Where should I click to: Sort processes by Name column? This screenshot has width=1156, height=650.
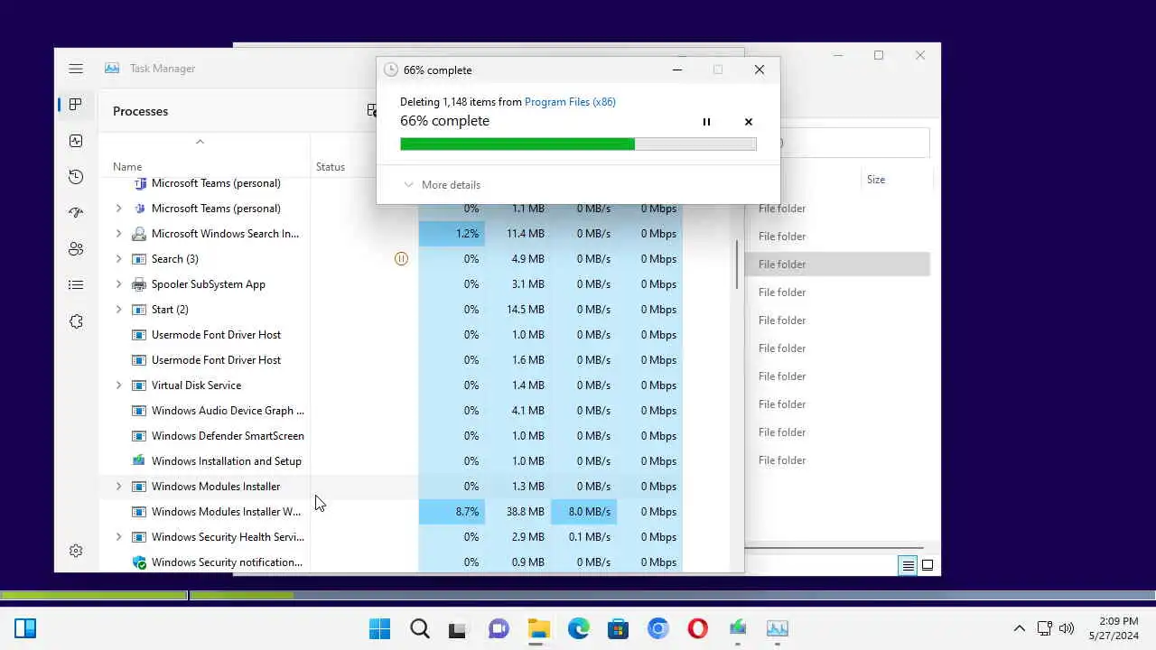tap(127, 167)
